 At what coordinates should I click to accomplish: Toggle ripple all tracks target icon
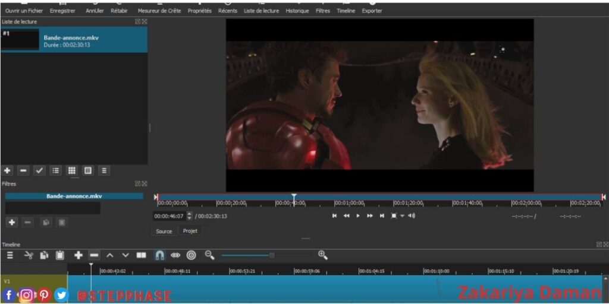tap(191, 255)
